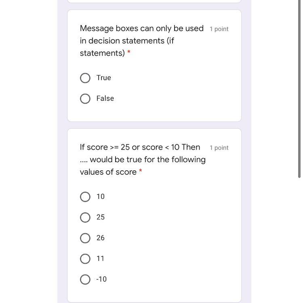Click the "False" answer label text
The height and width of the screenshot is (303, 303).
[105, 98]
